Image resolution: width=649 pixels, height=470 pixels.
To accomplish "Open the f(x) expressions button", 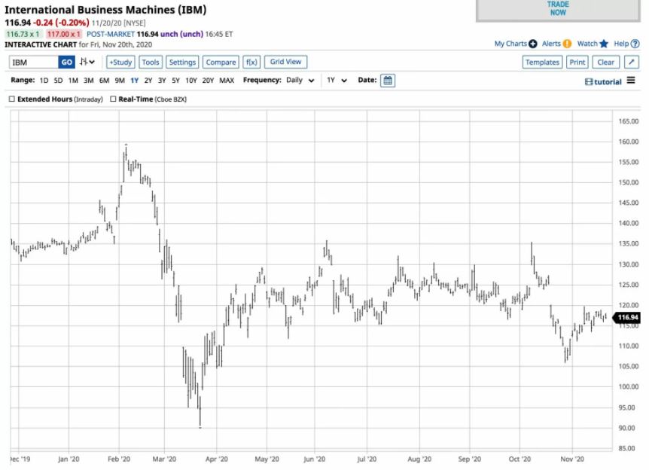I will pyautogui.click(x=251, y=62).
